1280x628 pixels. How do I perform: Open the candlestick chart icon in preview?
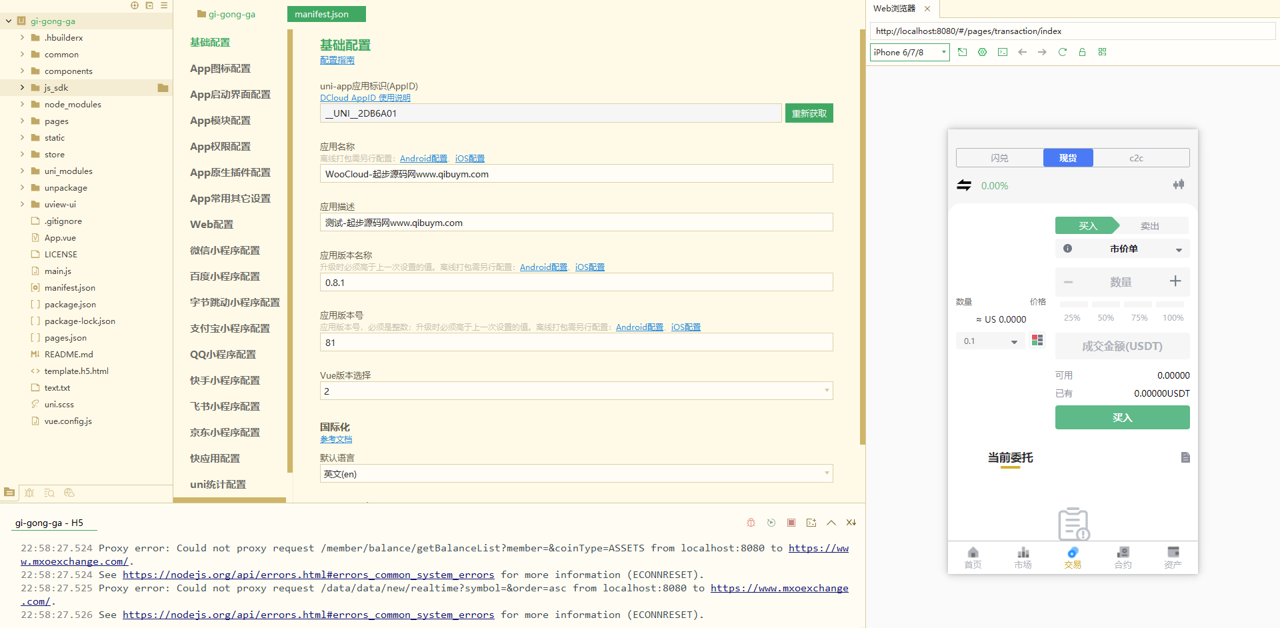click(x=1179, y=185)
